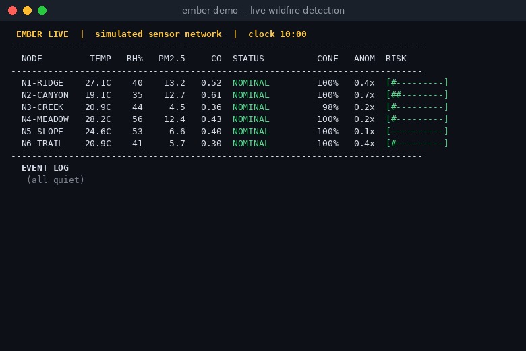The height and width of the screenshot is (351, 526).
Task: Click the N6-TRAIL risk bar
Action: point(417,143)
